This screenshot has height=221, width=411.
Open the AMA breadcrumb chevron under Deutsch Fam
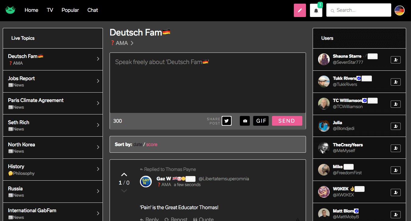click(x=132, y=43)
